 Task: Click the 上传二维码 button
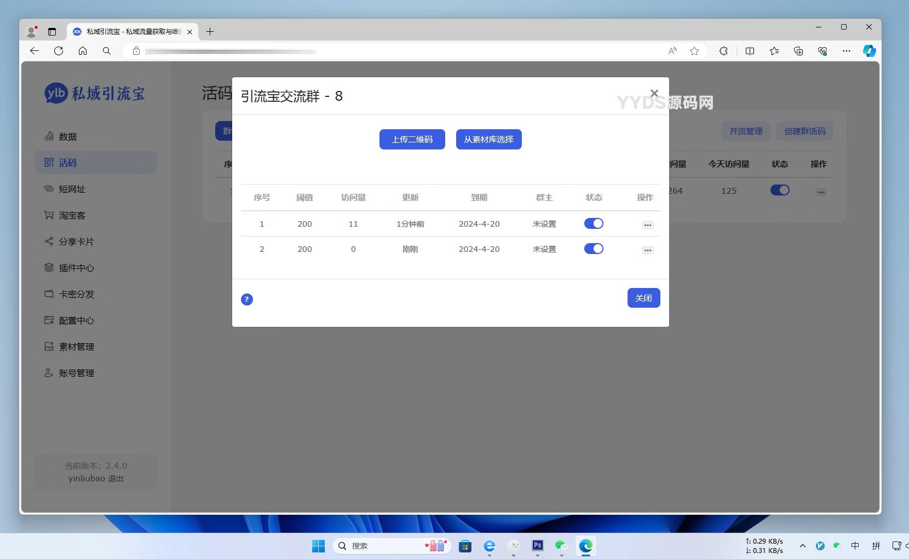tap(412, 140)
